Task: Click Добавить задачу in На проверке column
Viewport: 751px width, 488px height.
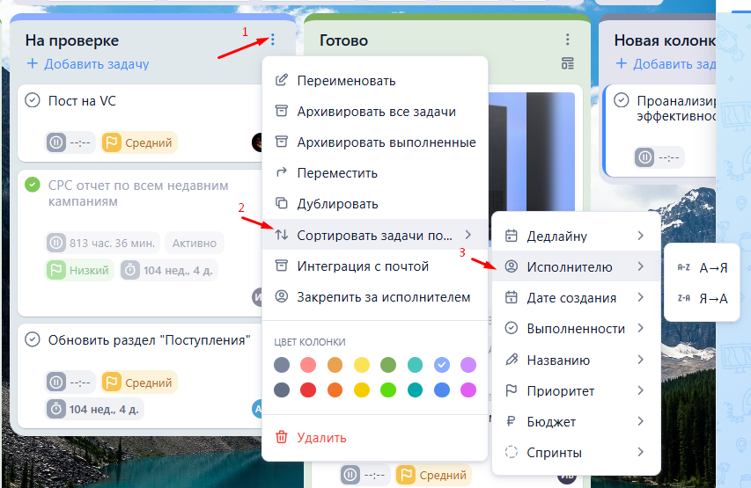Action: [88, 63]
